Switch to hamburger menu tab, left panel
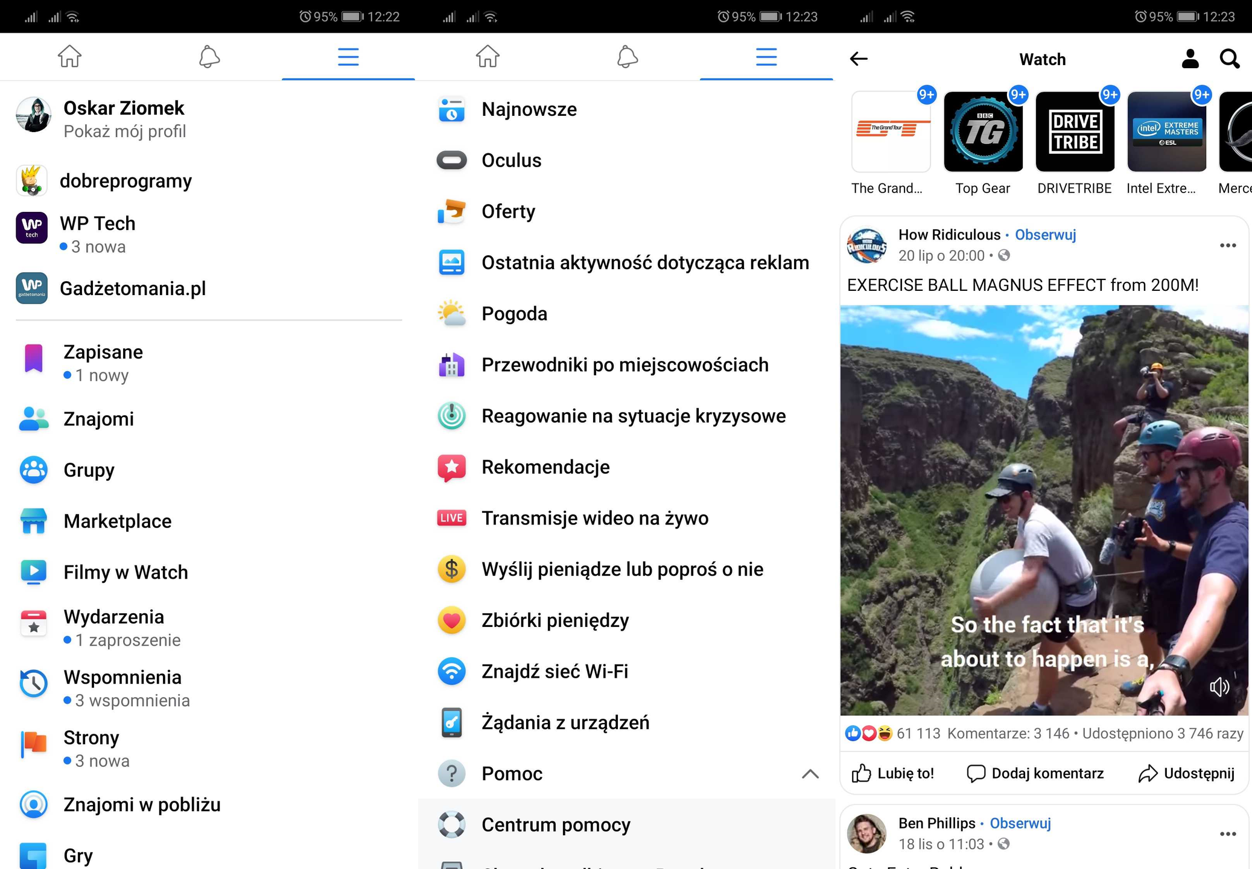 click(x=348, y=57)
